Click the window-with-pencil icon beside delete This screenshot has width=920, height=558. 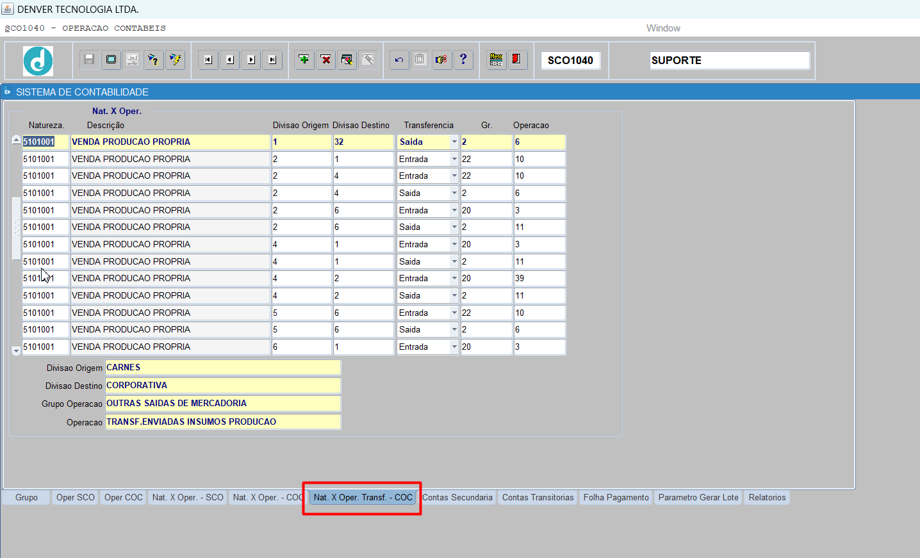coord(347,60)
